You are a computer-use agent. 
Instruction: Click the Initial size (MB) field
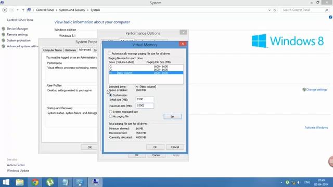145,99
